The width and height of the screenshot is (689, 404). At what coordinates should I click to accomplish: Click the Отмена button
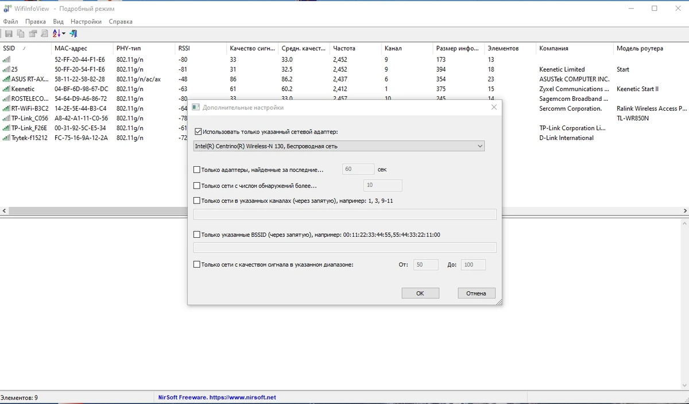pos(476,293)
